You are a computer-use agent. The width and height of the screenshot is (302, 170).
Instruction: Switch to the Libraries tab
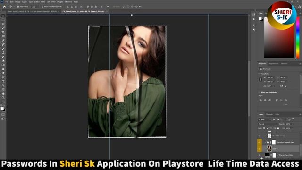pyautogui.click(x=284, y=64)
